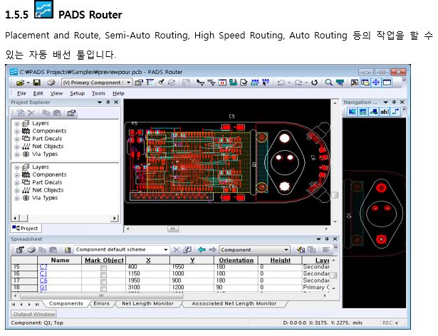Viewport: 438px width, 336px height.
Task: Pin the Project Explorer panel
Action: click(x=108, y=103)
